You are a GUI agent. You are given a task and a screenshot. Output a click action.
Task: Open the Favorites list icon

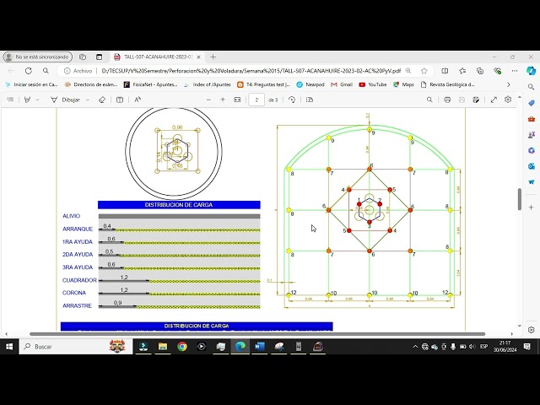(462, 71)
